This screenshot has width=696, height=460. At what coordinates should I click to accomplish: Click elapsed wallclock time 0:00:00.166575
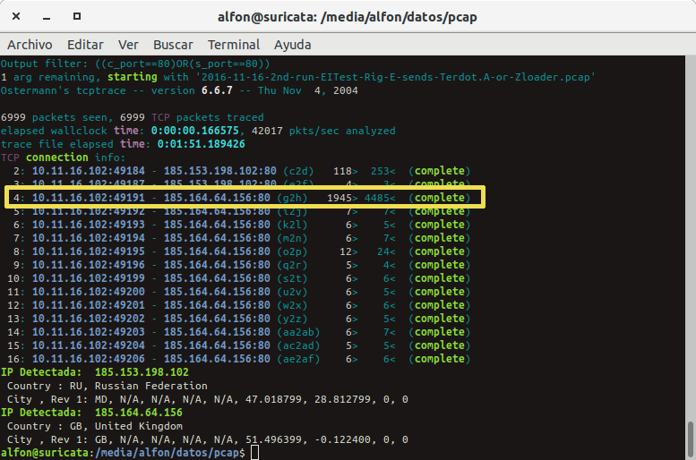click(120, 131)
